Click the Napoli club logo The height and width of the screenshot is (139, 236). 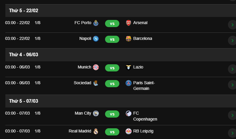[x=96, y=39]
